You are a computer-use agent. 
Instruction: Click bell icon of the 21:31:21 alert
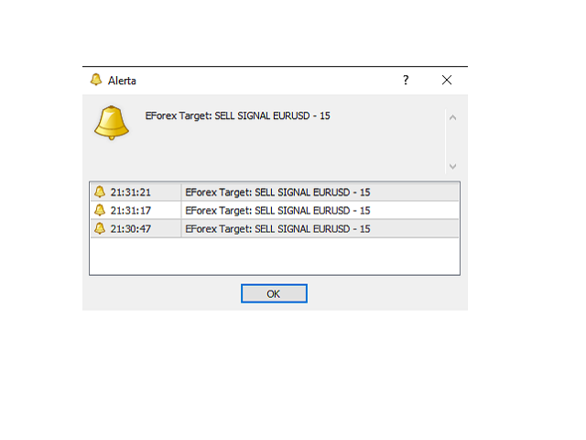[100, 192]
